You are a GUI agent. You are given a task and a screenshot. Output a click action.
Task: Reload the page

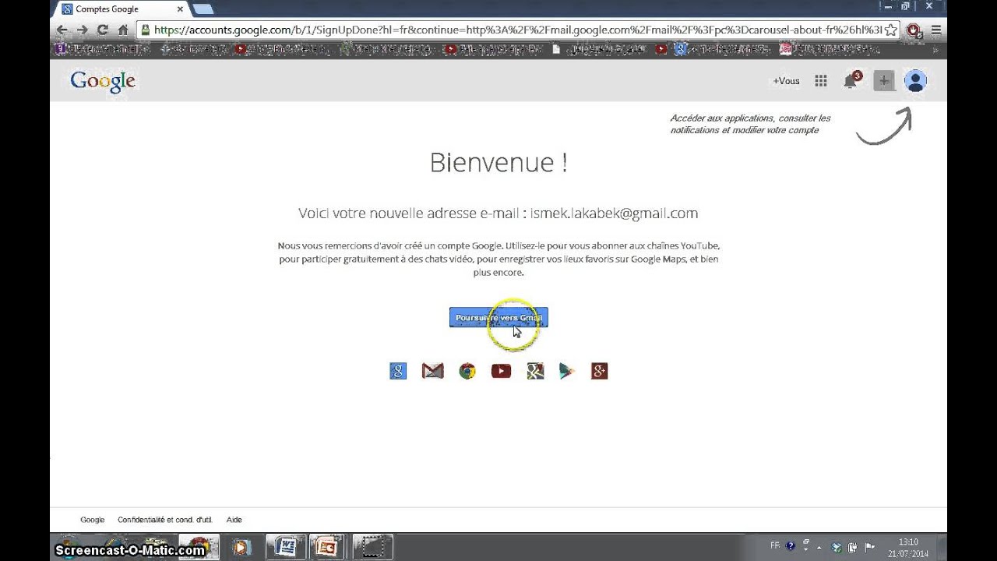click(103, 30)
